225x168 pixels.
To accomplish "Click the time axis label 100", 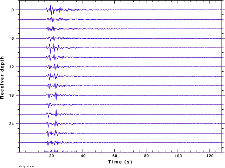I will point(178,156).
